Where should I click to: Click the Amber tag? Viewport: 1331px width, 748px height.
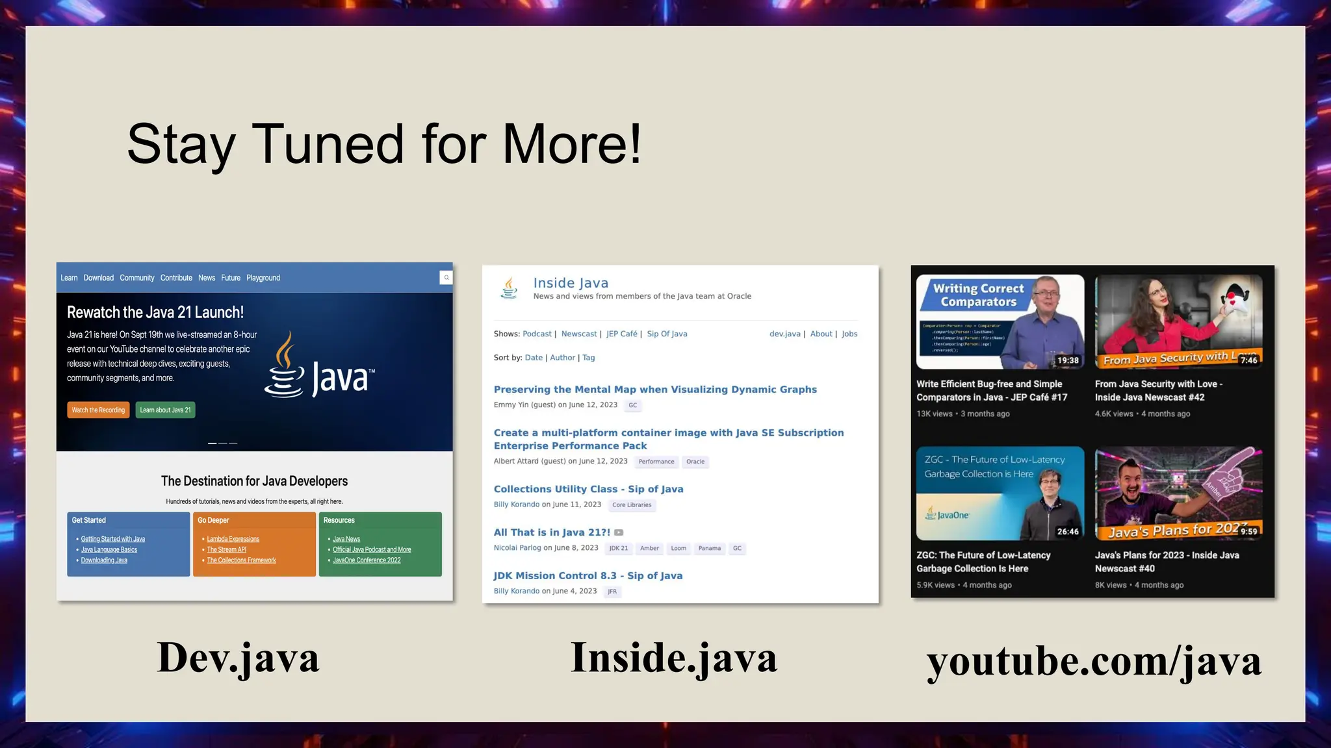[649, 548]
